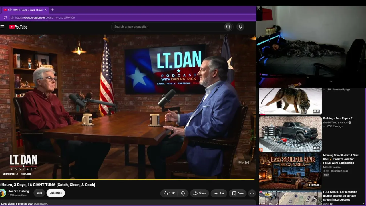Viewport: 366px width, 206px height.
Task: Open a new browser tab
Action: pyautogui.click(x=52, y=10)
